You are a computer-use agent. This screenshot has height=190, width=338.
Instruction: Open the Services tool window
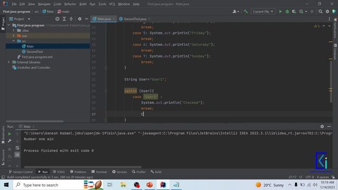click(x=119, y=172)
